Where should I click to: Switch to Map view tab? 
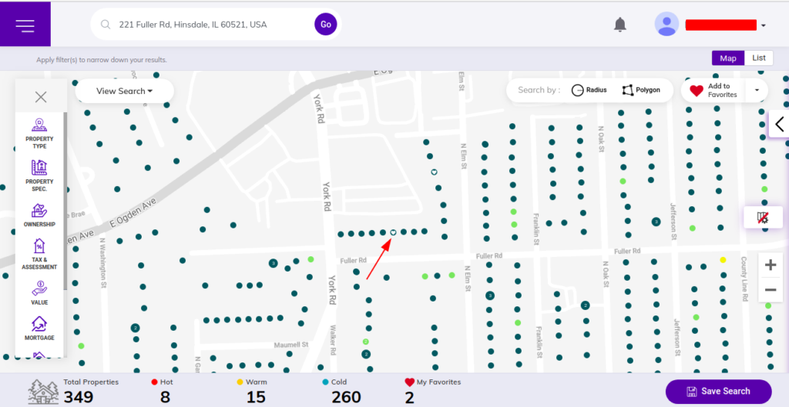point(727,58)
